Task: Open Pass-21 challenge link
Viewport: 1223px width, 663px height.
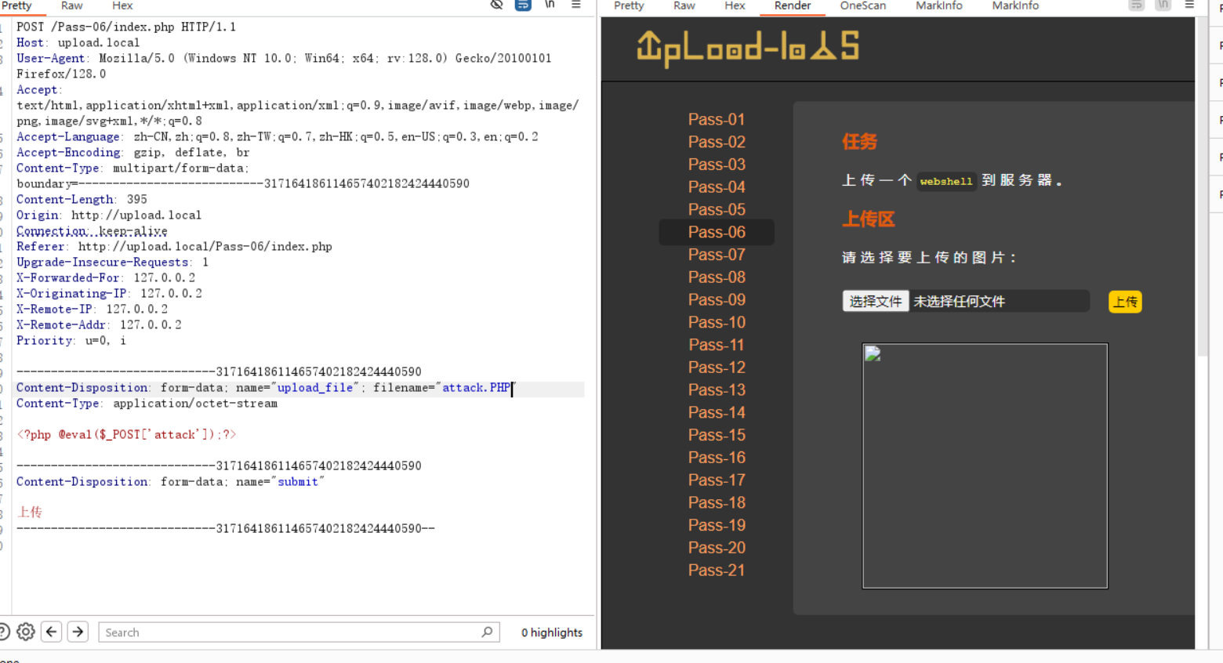Action: click(717, 571)
